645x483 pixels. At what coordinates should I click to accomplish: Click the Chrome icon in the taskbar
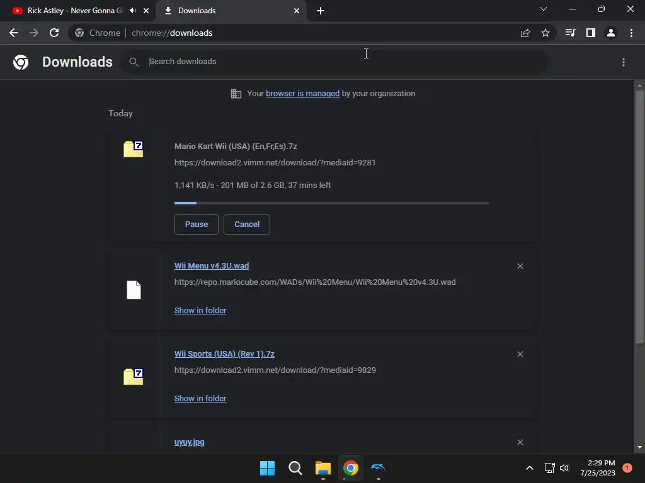350,468
